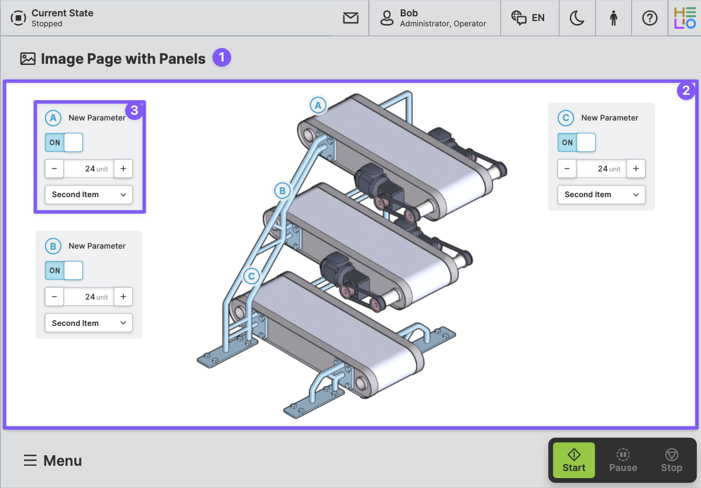Click marker B on the conveyor image
This screenshot has height=488, width=701.
point(282,190)
